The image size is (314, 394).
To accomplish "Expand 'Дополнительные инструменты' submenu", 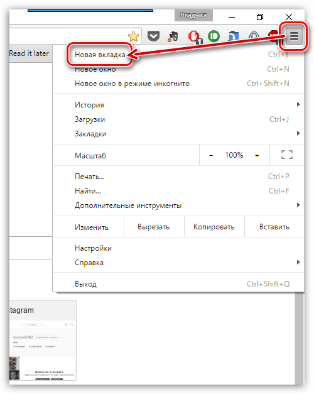I will pos(178,205).
